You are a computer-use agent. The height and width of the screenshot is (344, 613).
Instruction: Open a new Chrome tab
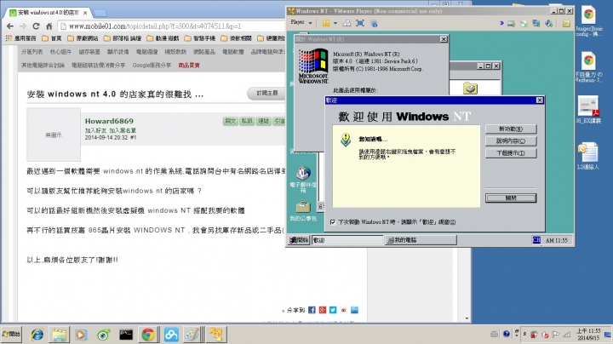click(100, 13)
